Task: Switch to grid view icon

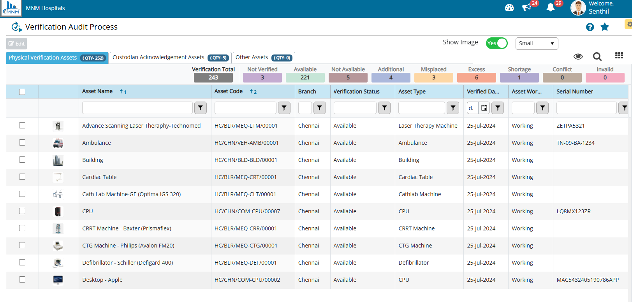Action: pos(619,56)
